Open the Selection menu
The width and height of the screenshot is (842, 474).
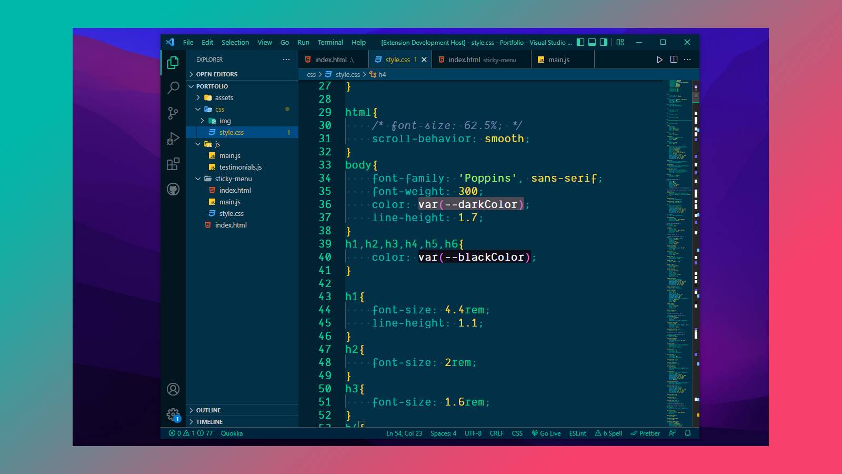(x=235, y=42)
